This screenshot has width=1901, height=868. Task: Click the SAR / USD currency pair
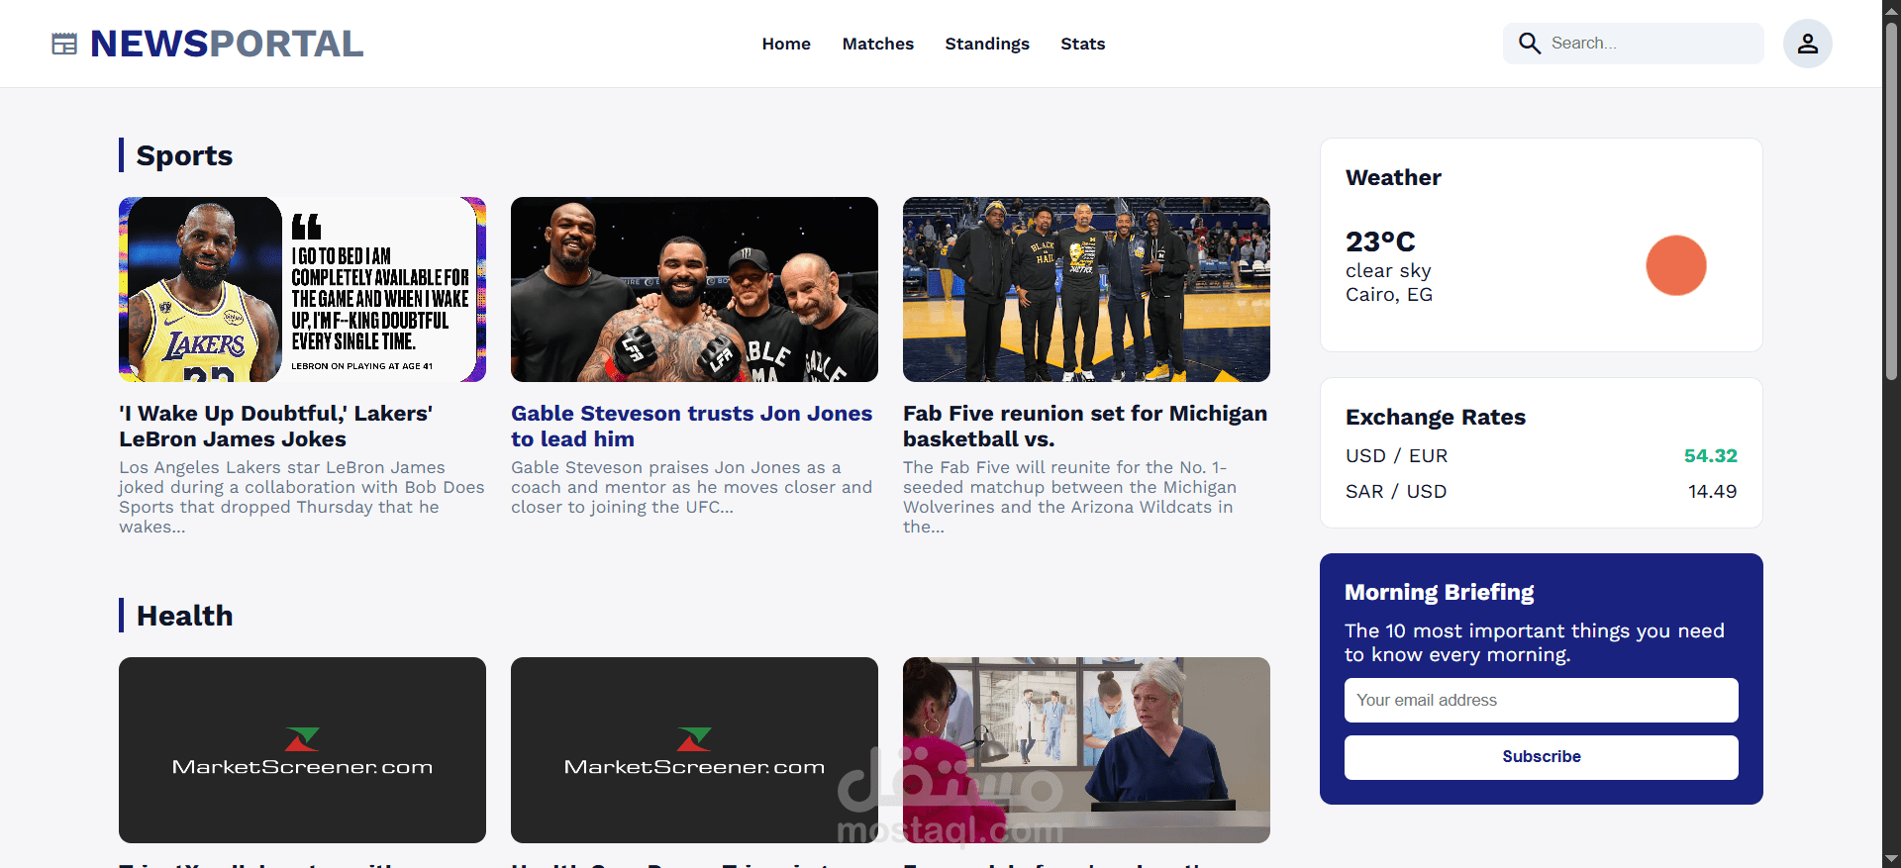click(x=1396, y=492)
